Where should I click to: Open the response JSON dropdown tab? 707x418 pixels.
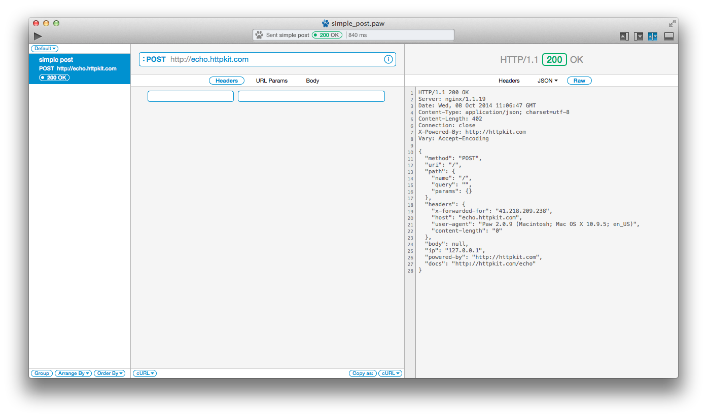[x=547, y=81]
